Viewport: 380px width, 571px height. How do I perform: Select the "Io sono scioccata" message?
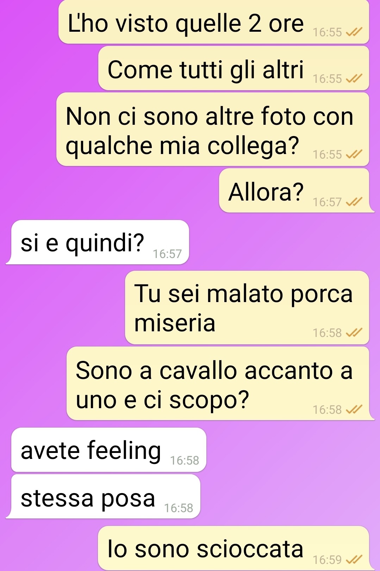pyautogui.click(x=233, y=548)
